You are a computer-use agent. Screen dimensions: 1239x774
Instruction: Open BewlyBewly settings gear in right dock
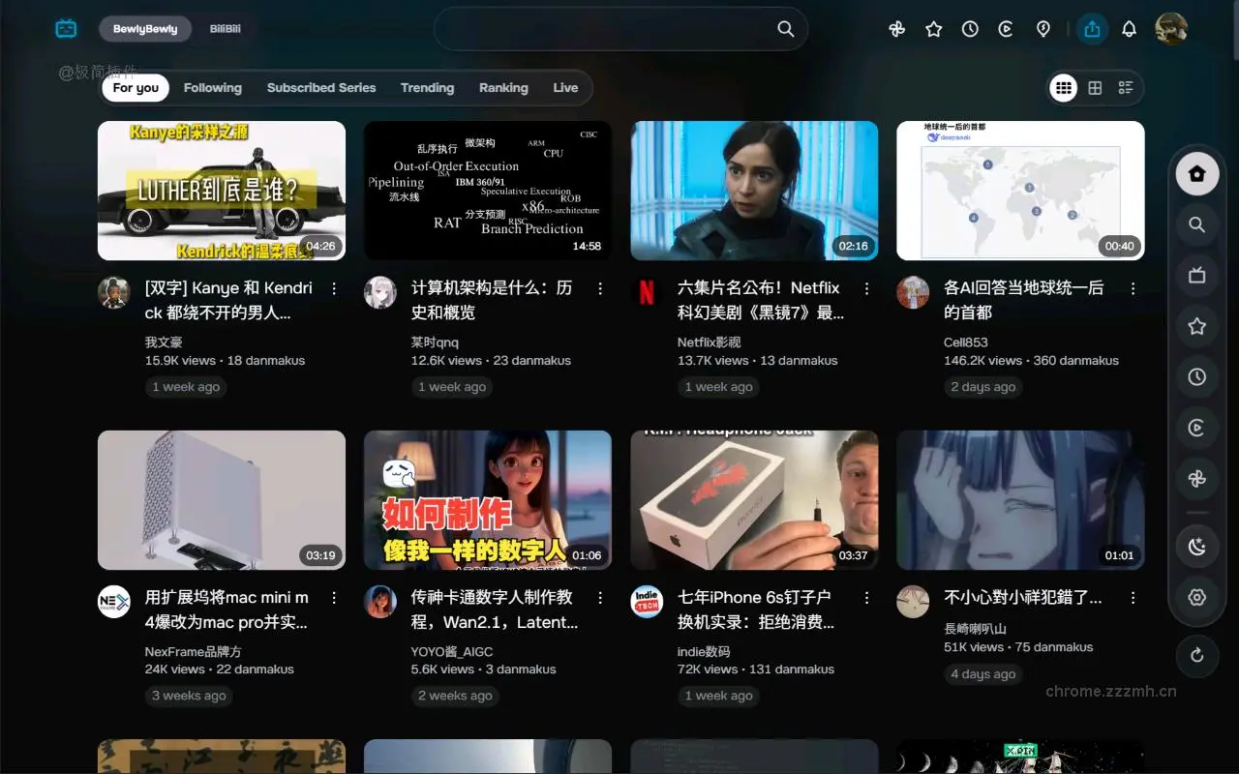pyautogui.click(x=1197, y=597)
